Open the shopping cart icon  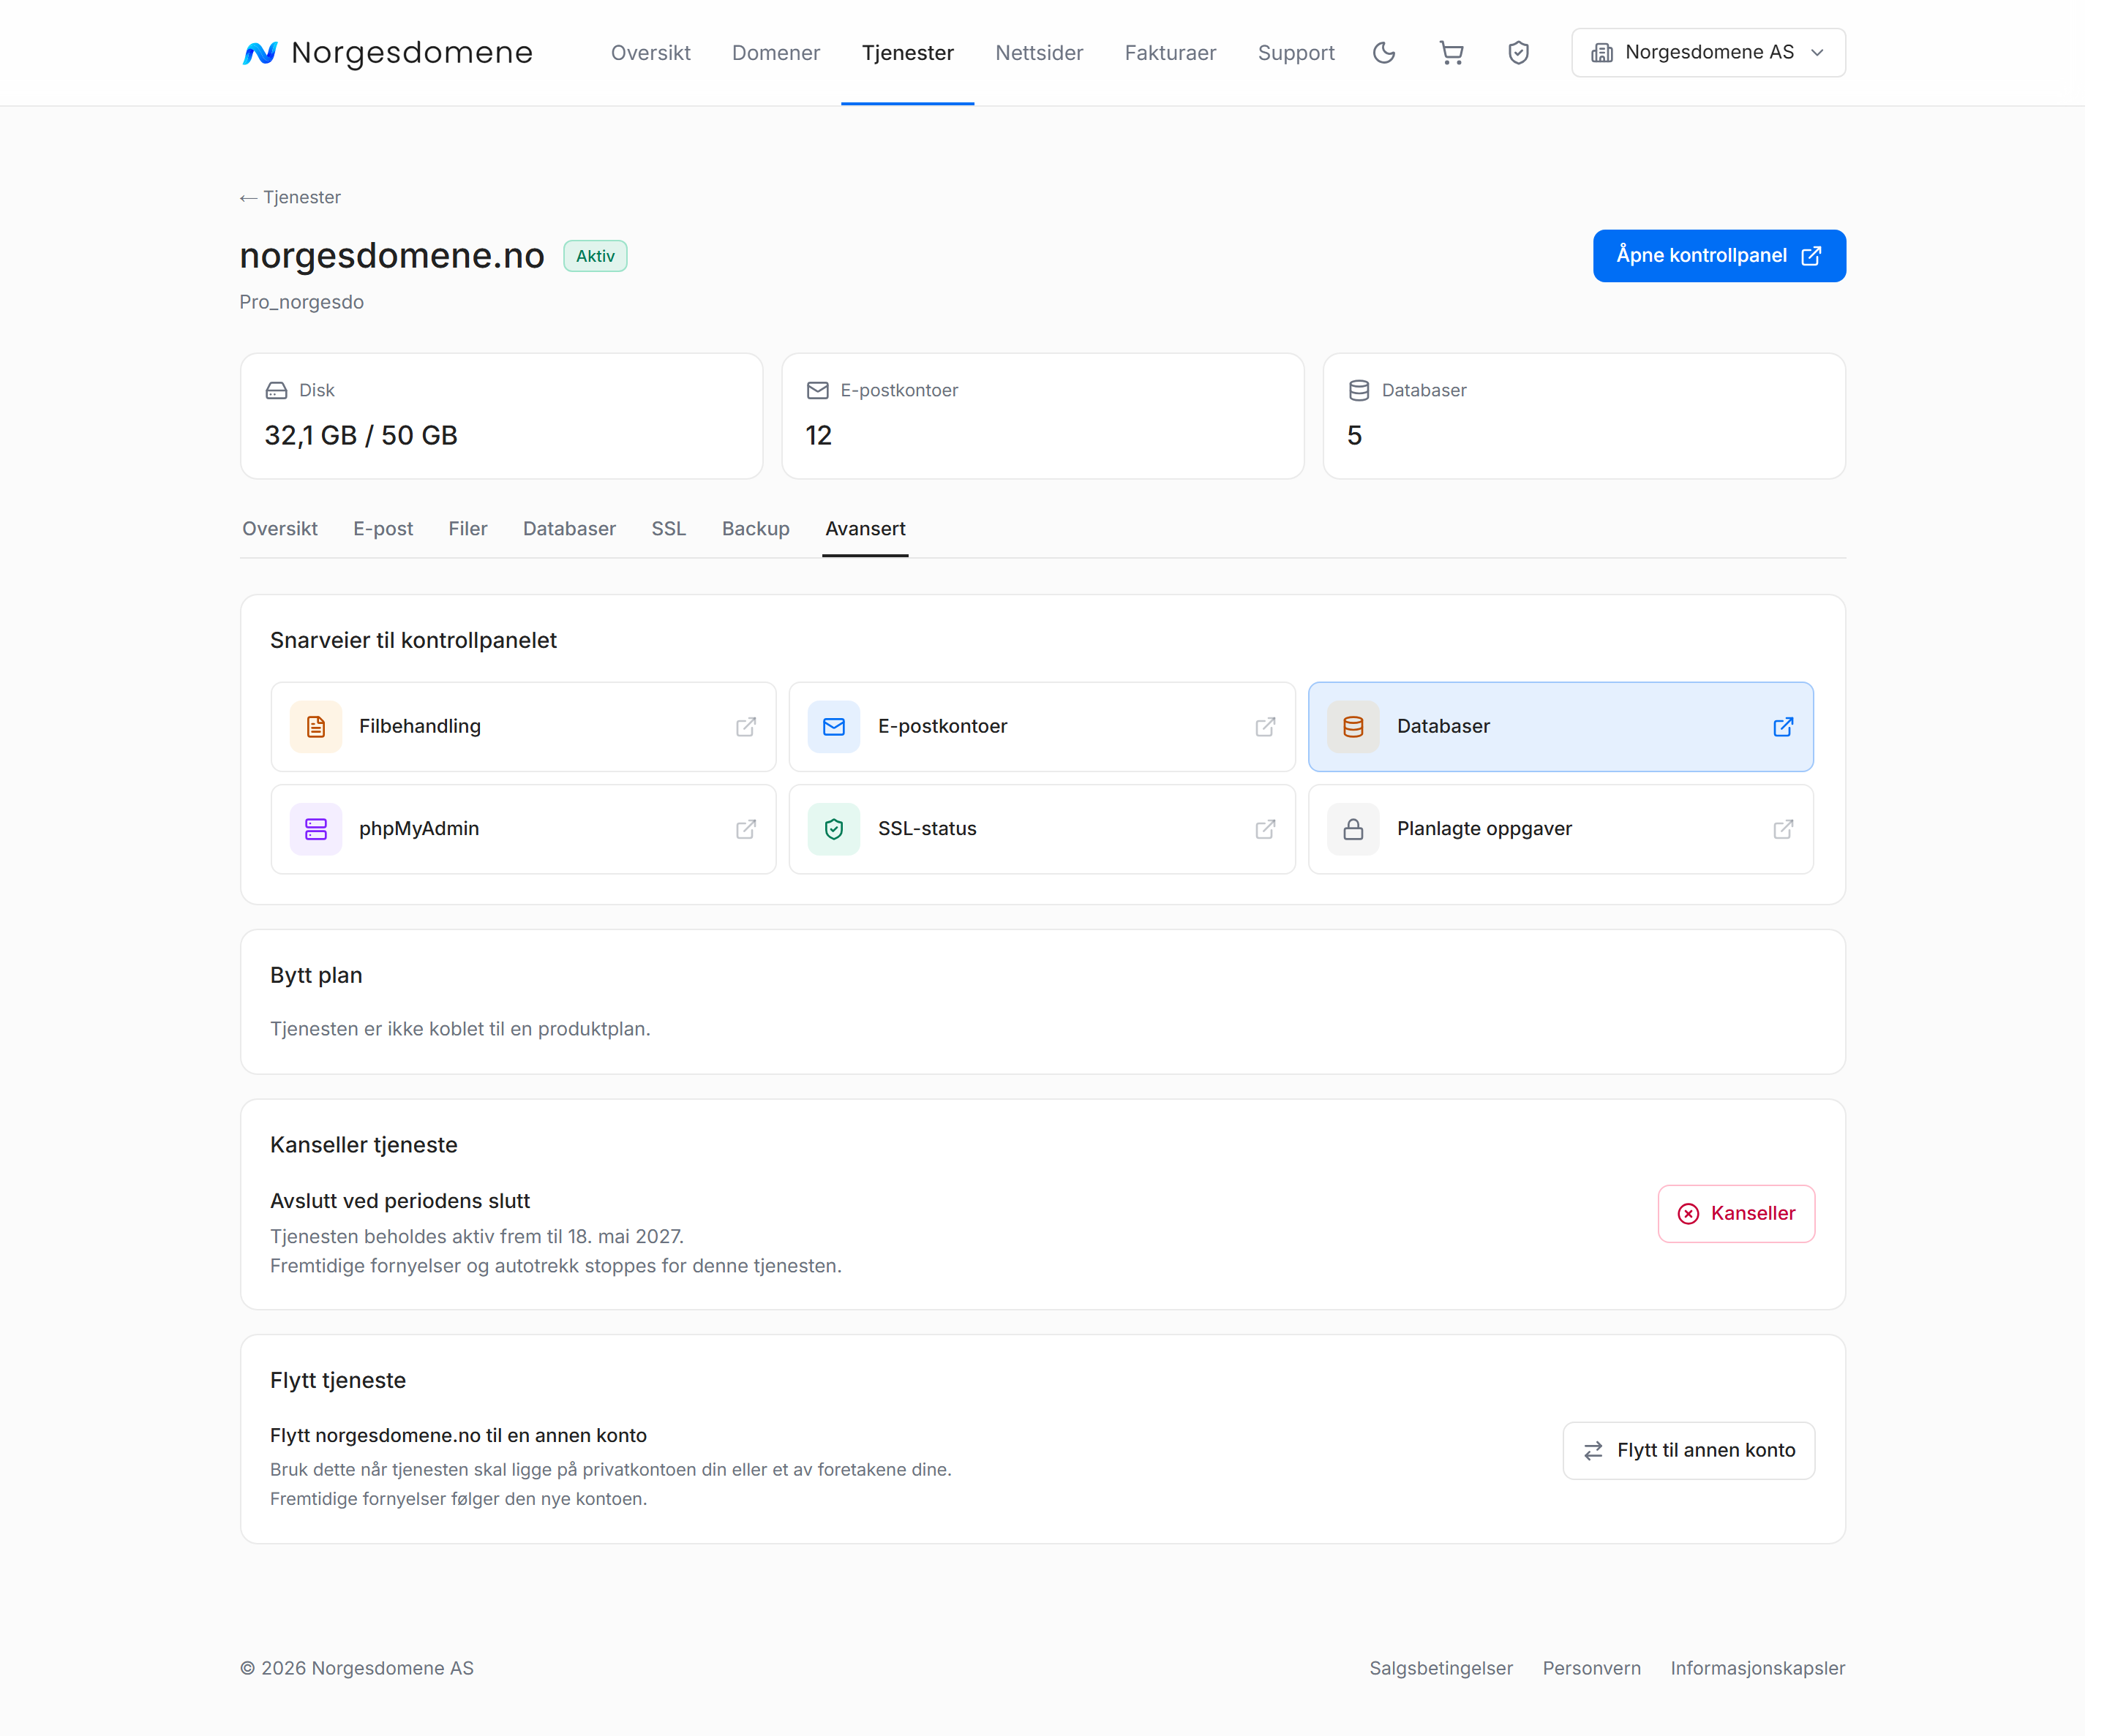[x=1451, y=53]
